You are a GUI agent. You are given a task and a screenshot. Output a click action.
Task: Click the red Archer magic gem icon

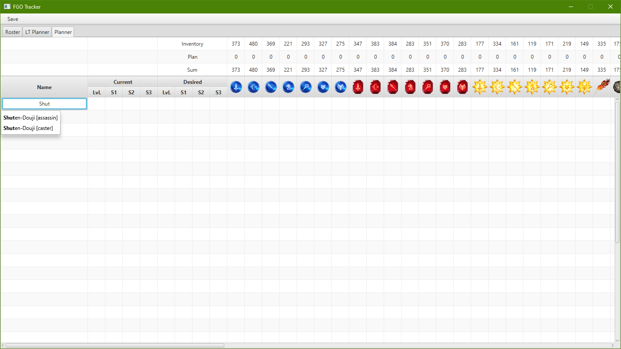pos(375,87)
